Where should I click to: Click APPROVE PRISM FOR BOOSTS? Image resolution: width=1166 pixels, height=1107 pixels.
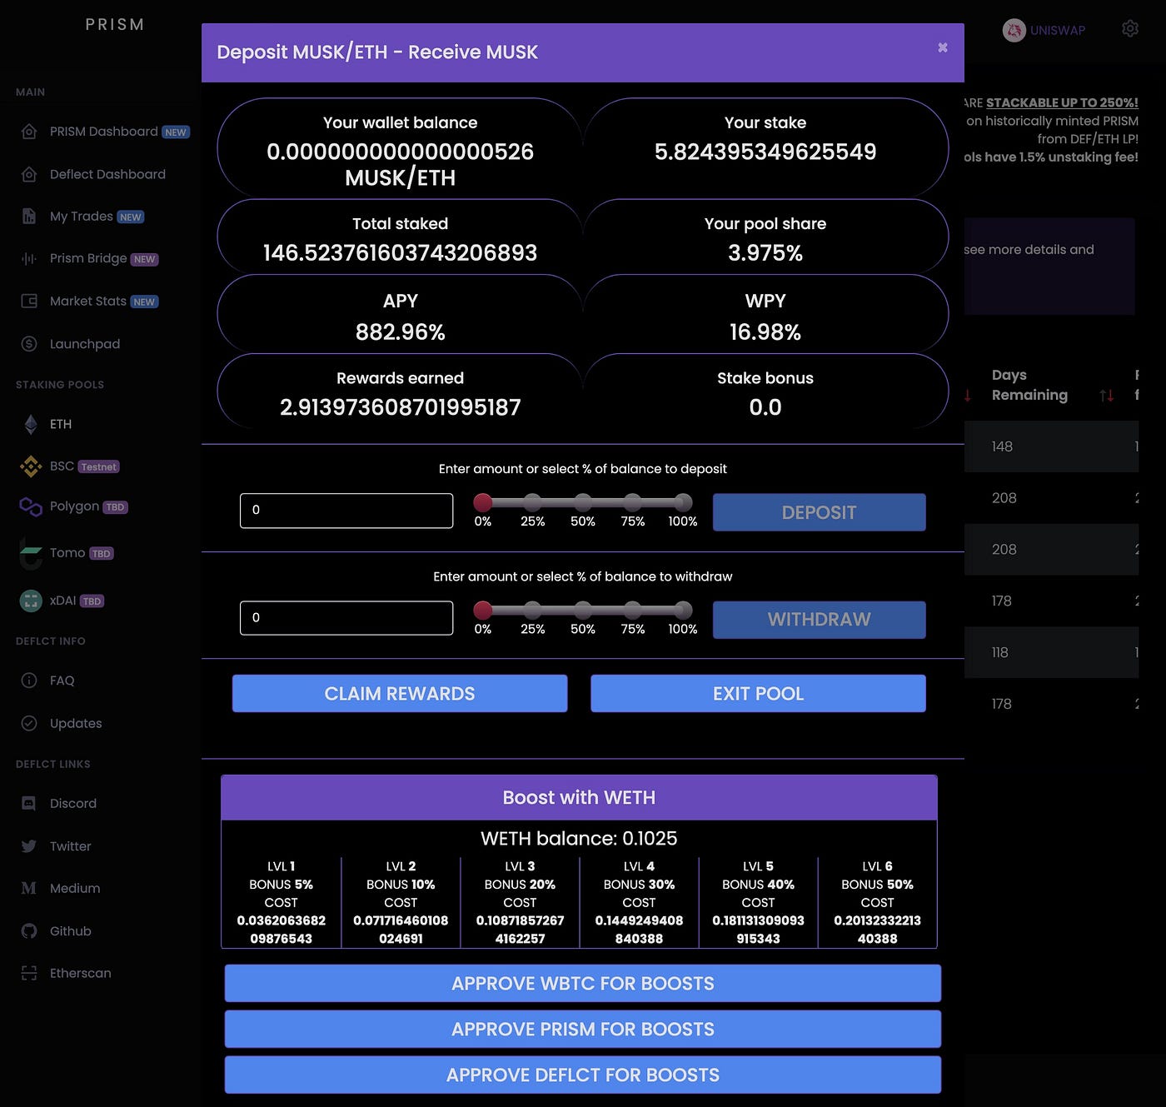[582, 1030]
